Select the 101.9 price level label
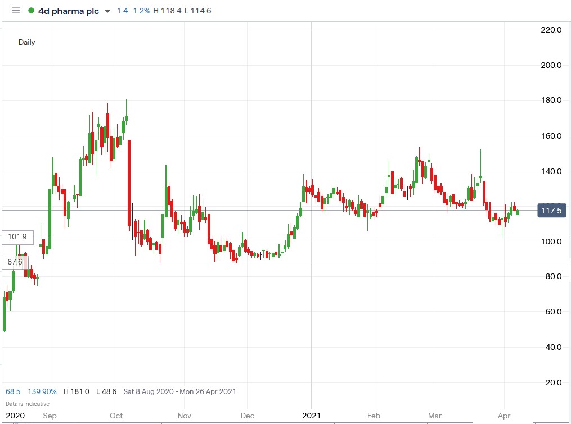The width and height of the screenshot is (571, 424). (17, 237)
